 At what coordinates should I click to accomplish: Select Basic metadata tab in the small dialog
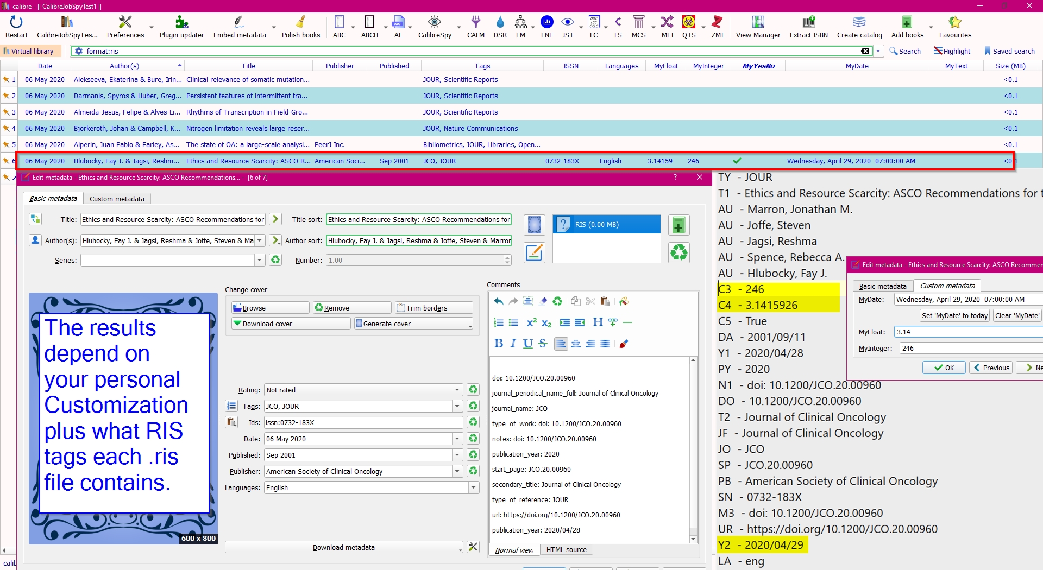[x=883, y=286]
